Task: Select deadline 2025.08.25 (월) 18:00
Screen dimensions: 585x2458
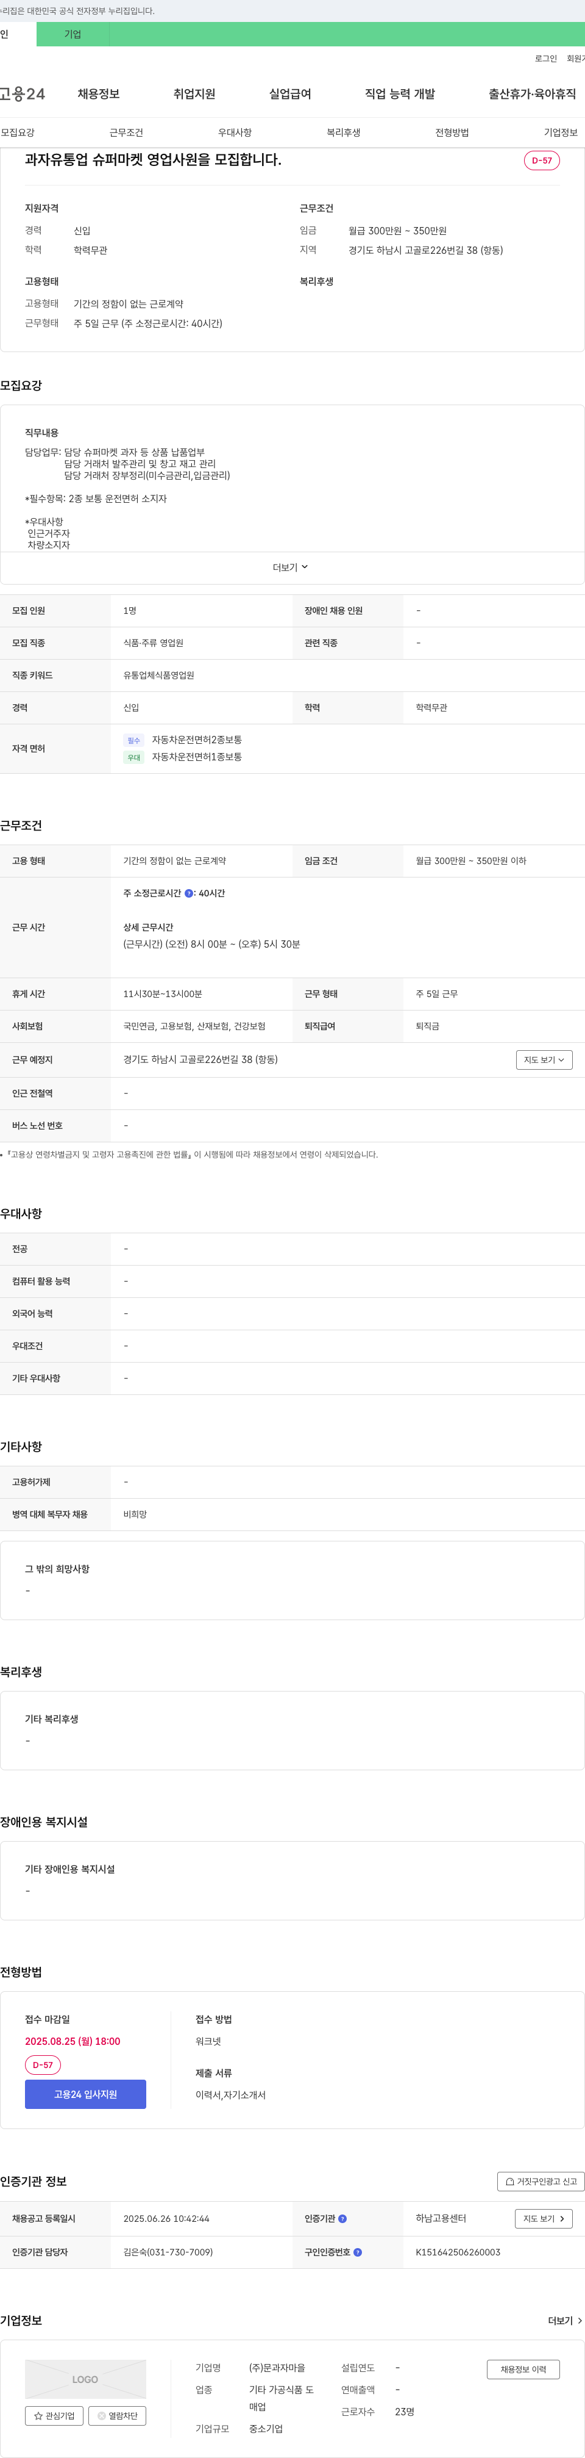Action: pyautogui.click(x=73, y=2041)
